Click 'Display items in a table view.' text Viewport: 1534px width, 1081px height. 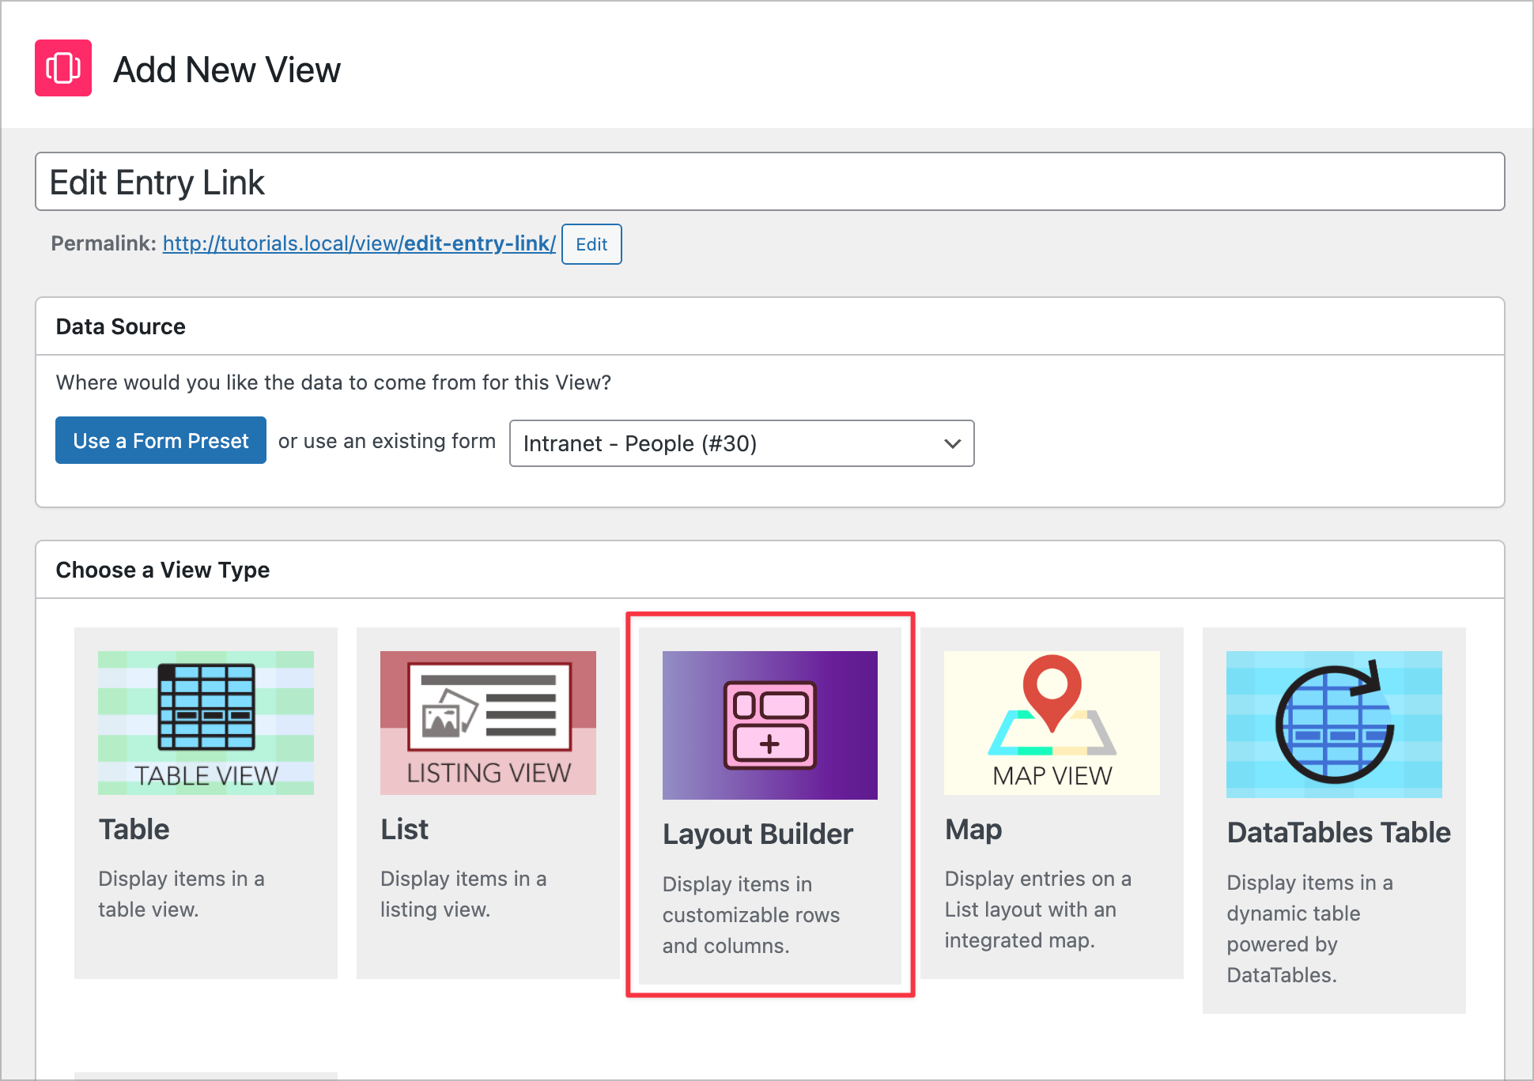pos(181,894)
